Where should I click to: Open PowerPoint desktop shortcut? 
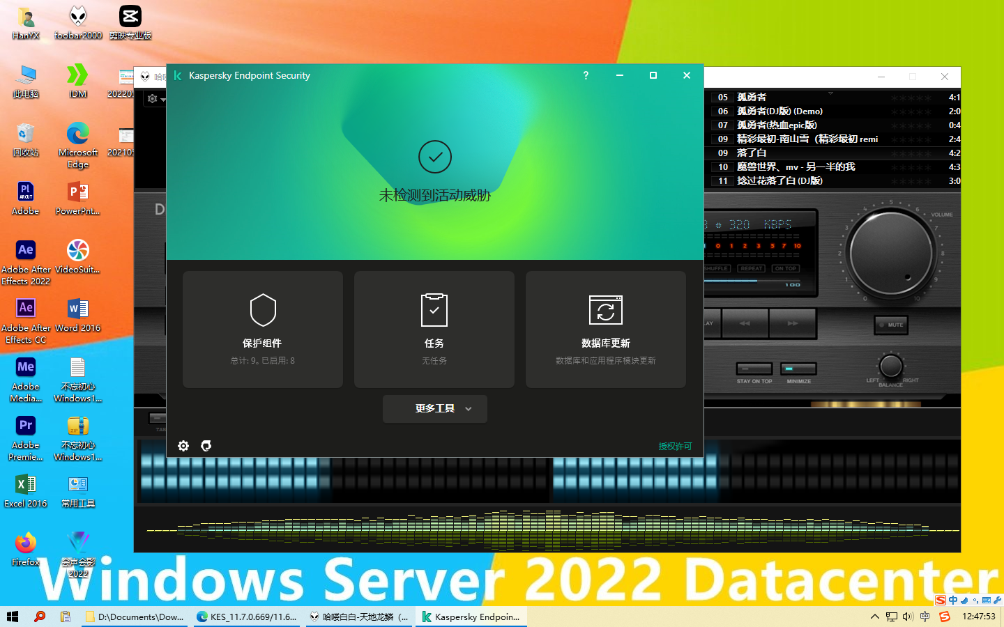78,198
